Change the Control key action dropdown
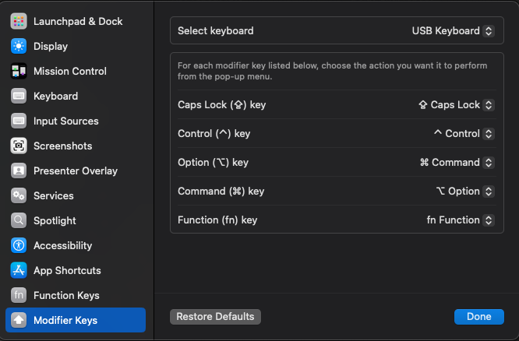The image size is (519, 341). (463, 133)
